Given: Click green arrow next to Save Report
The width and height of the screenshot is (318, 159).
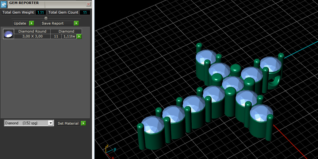Looking at the screenshot, I should (76, 23).
